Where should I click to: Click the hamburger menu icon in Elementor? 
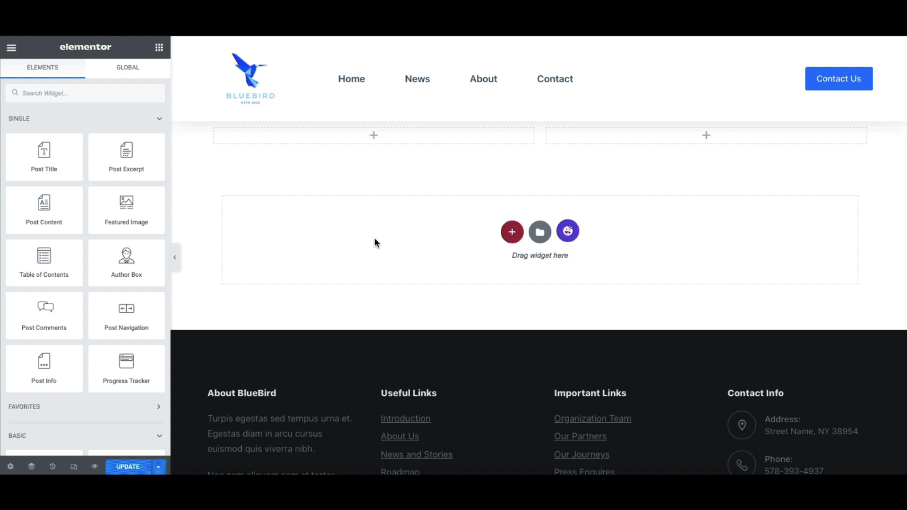tap(11, 47)
